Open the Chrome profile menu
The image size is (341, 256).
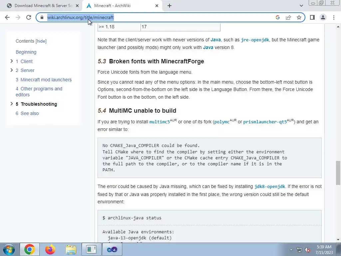[x=323, y=17]
